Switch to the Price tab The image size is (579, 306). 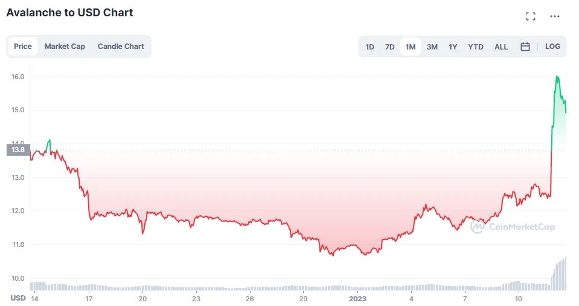pos(23,46)
